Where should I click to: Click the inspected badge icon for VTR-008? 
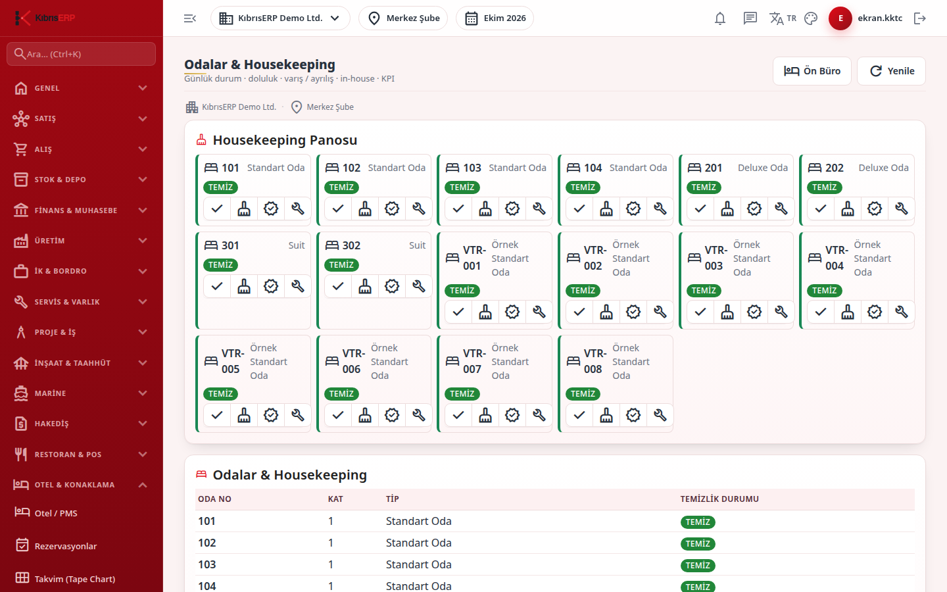[x=633, y=415]
